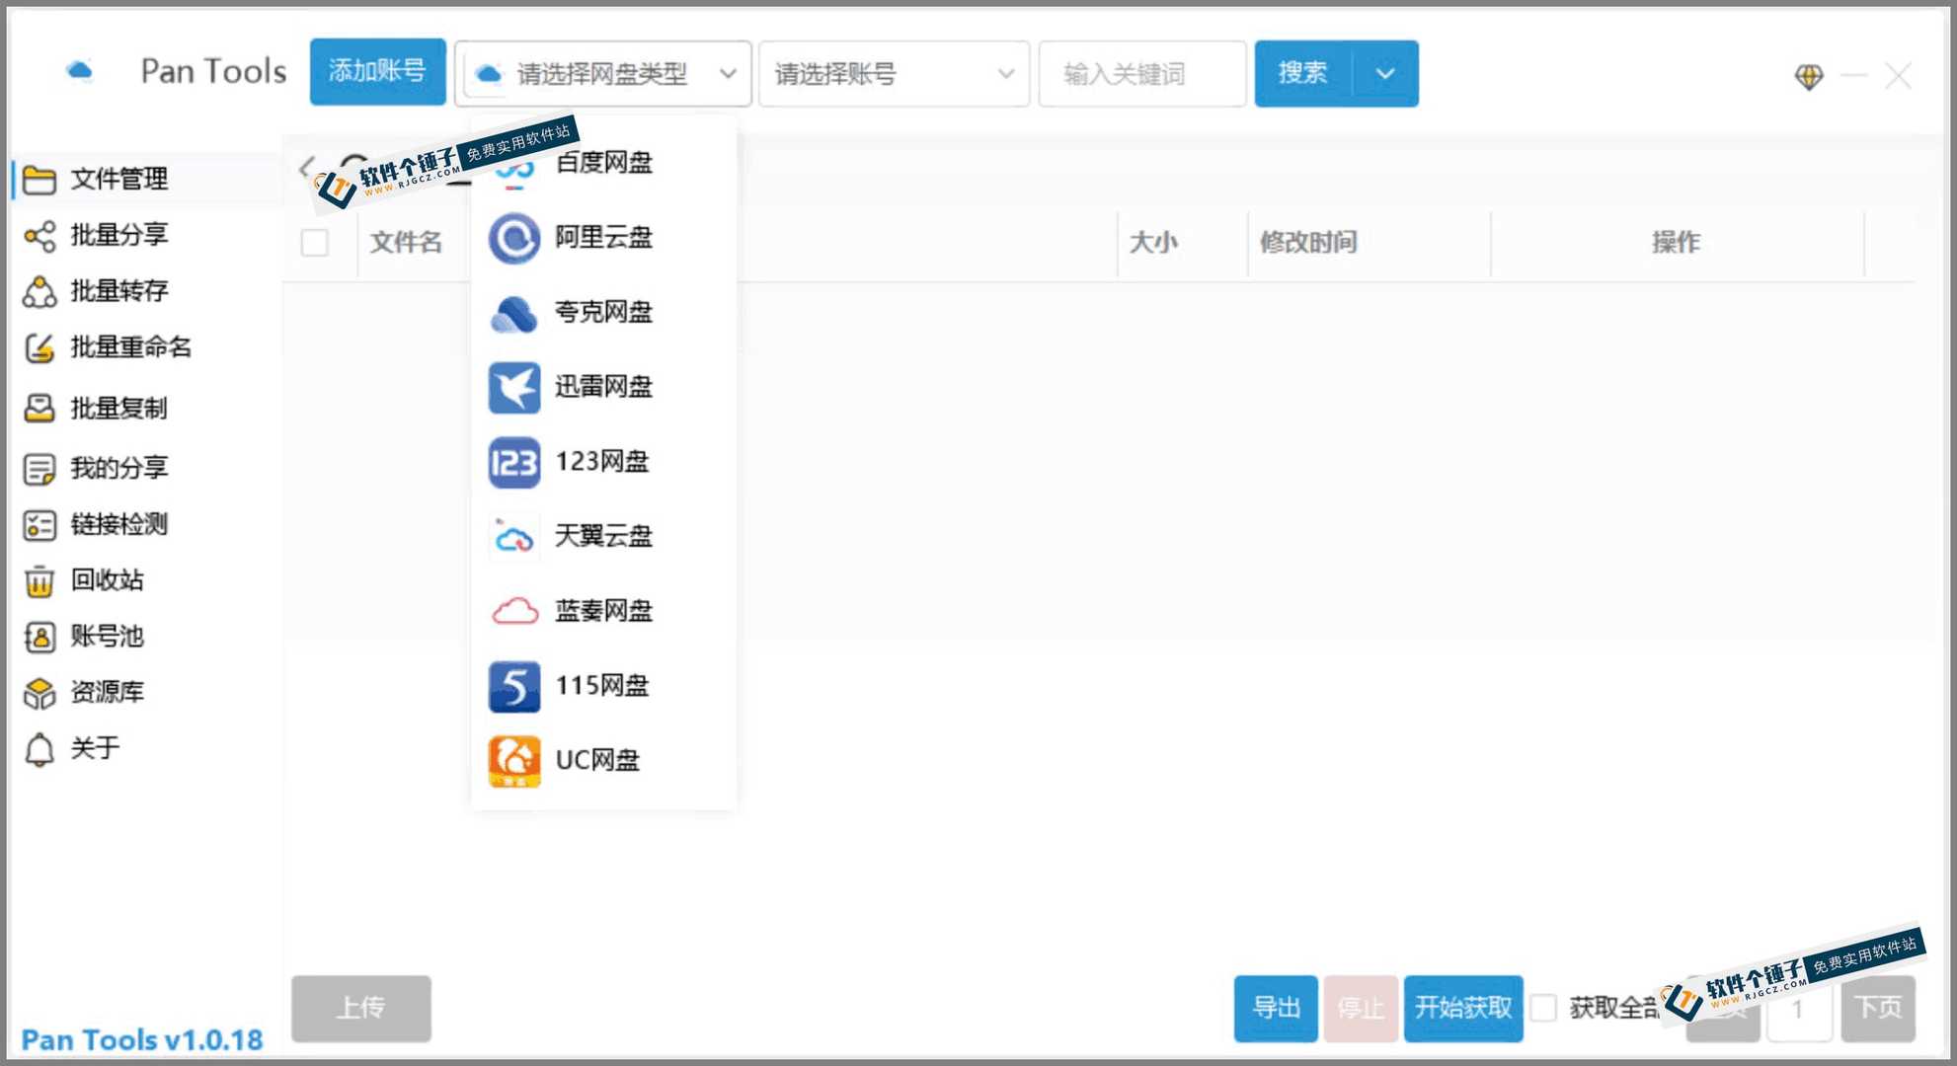
Task: Click the 迅雷网盘 bird icon
Action: point(514,387)
